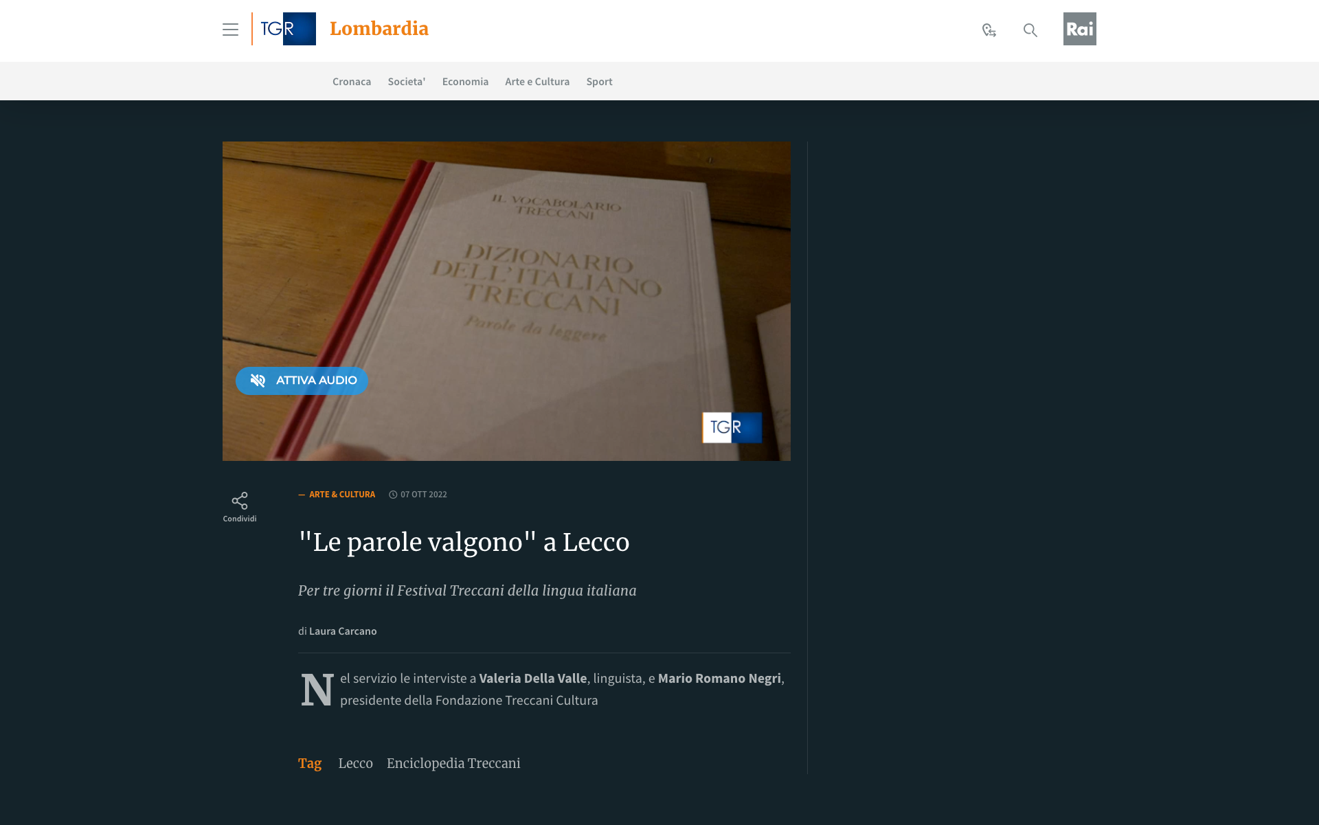1319x825 pixels.
Task: Open the region switcher location icon
Action: (x=989, y=30)
